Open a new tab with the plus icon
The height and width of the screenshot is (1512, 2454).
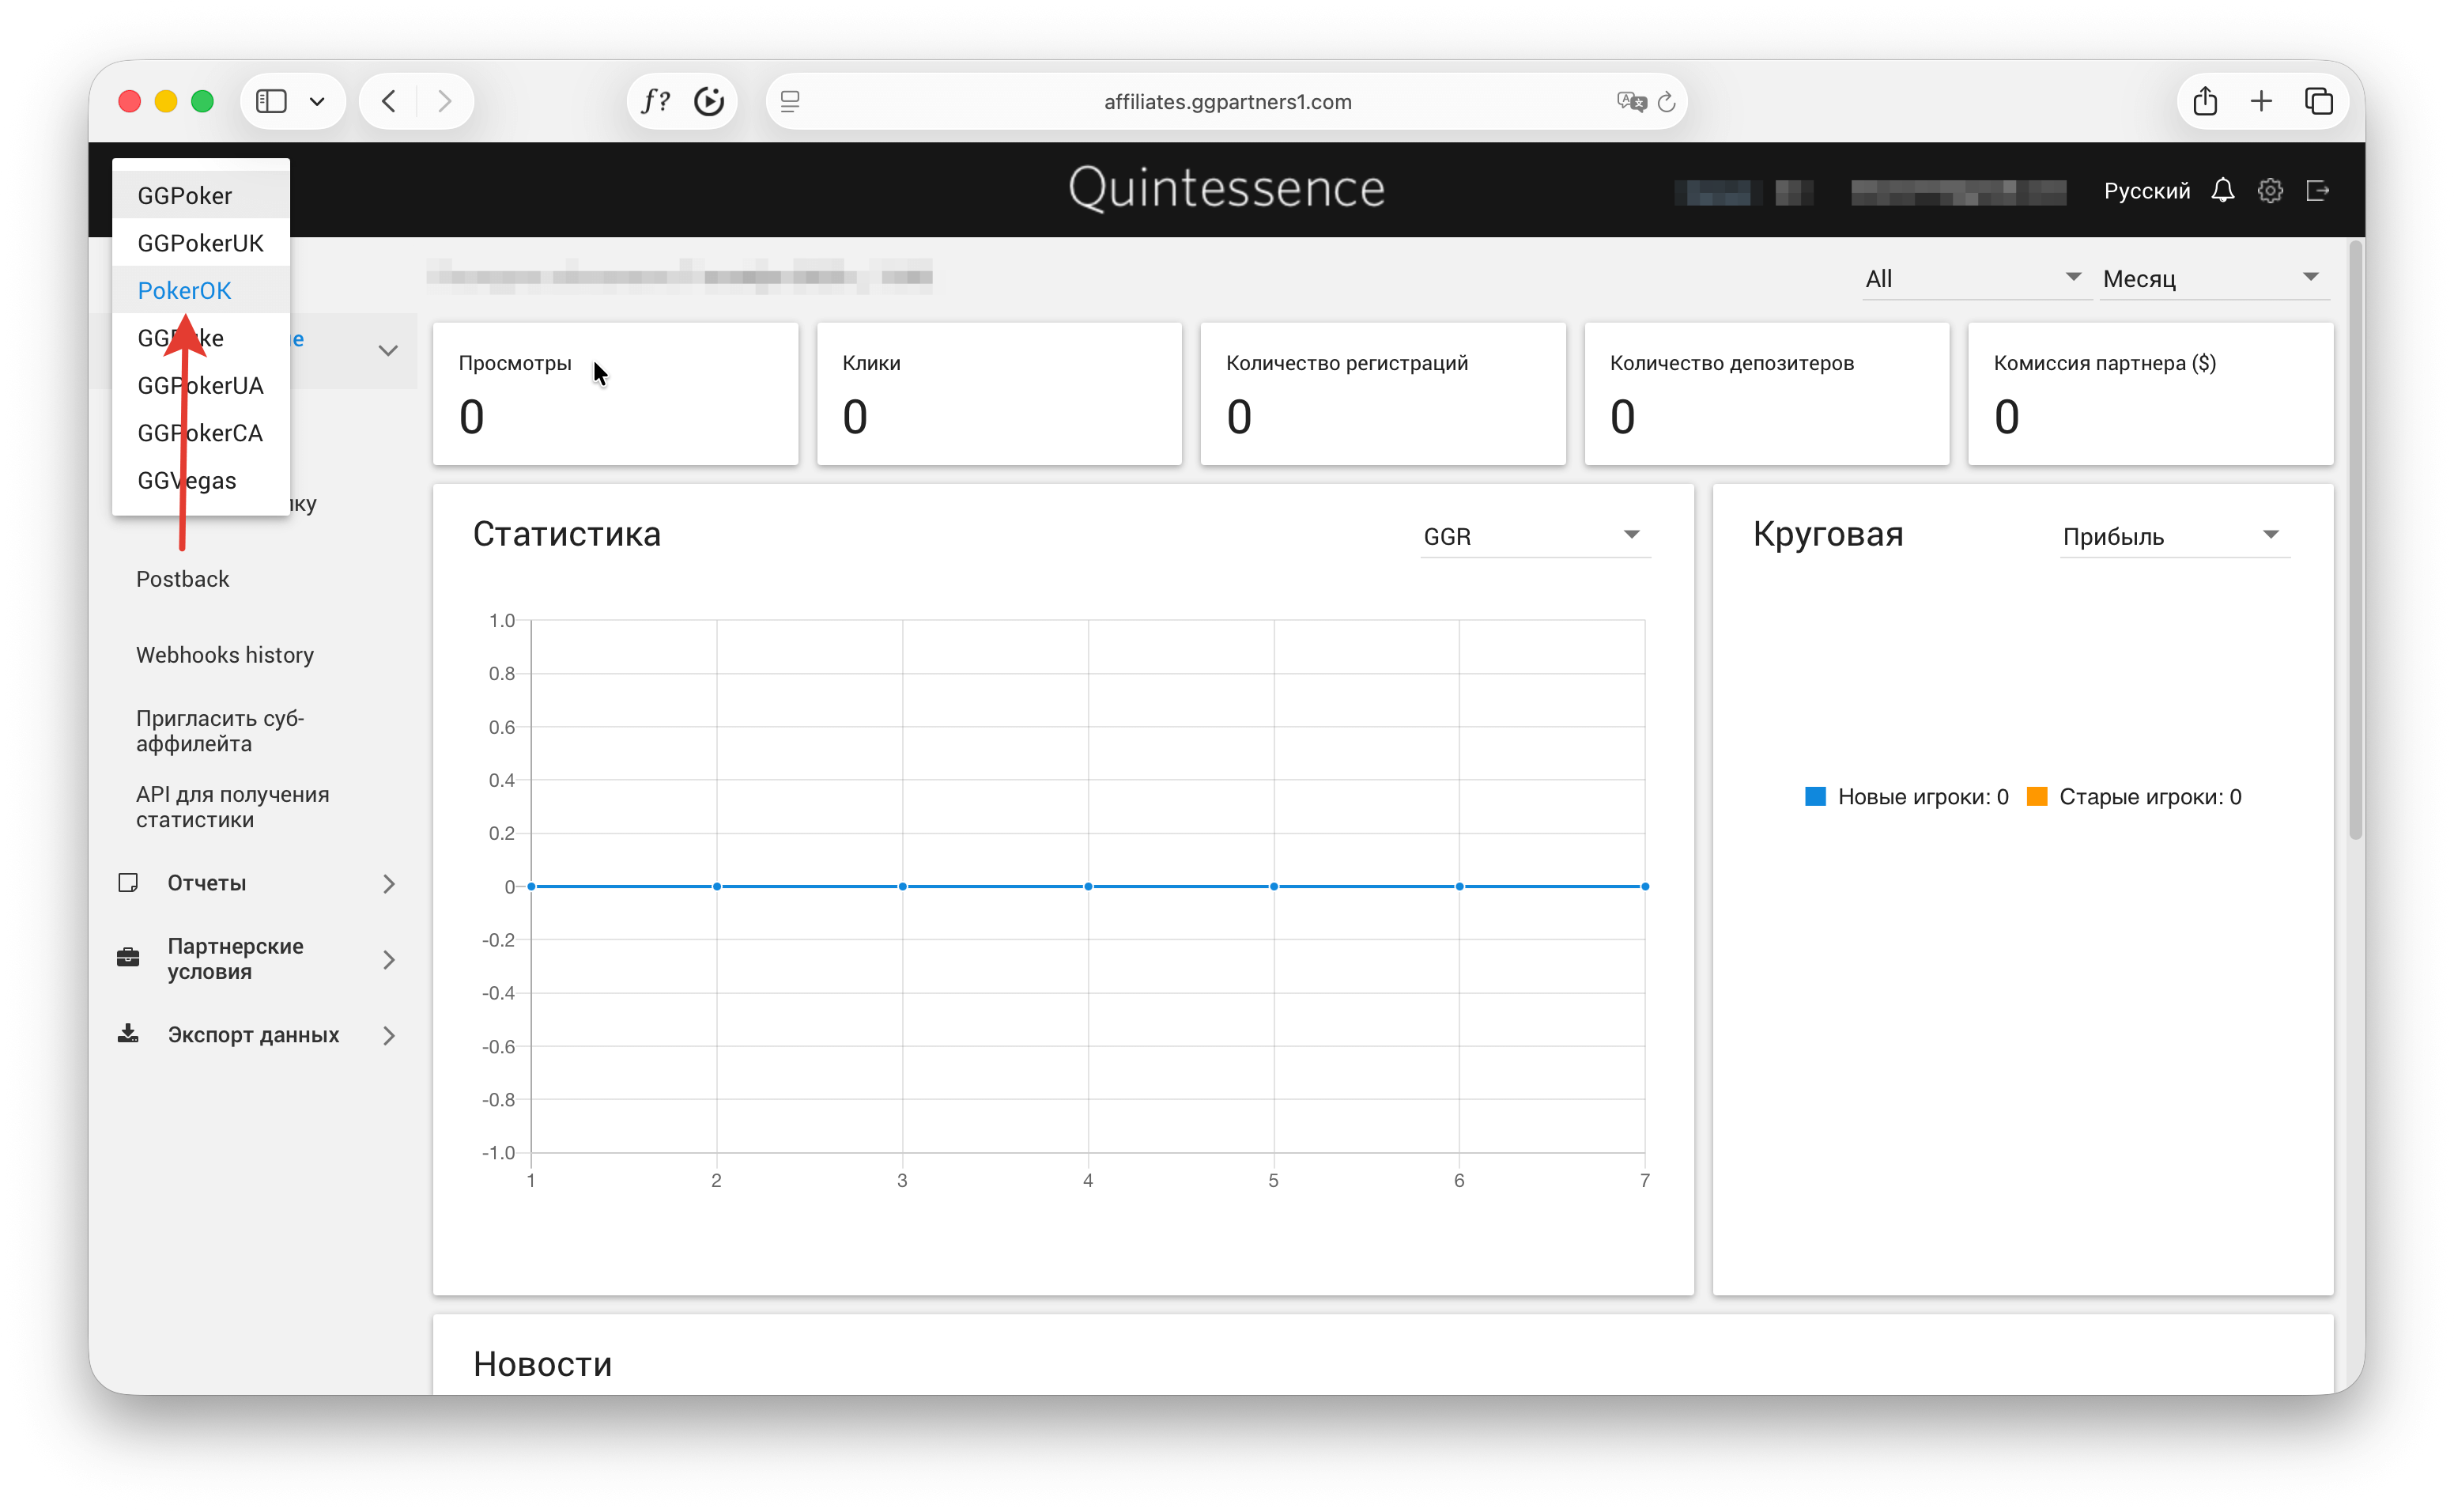pyautogui.click(x=2261, y=101)
